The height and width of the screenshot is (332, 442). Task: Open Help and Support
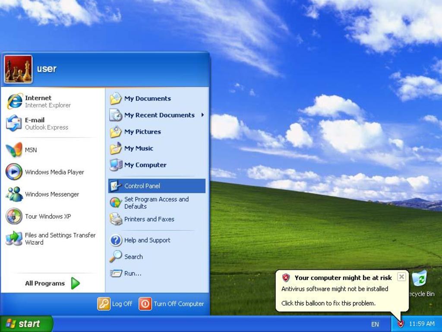click(x=147, y=240)
